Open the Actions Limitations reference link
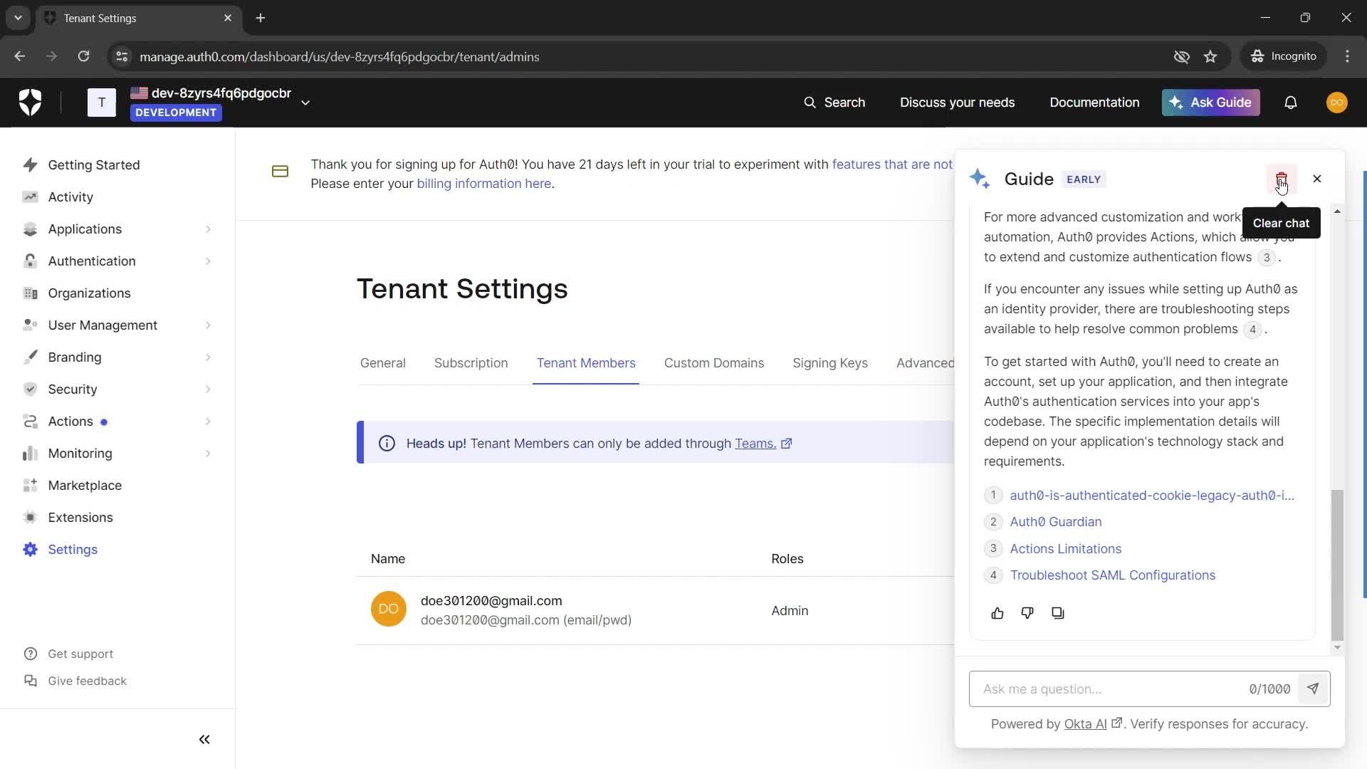1367x769 pixels. coord(1065,549)
